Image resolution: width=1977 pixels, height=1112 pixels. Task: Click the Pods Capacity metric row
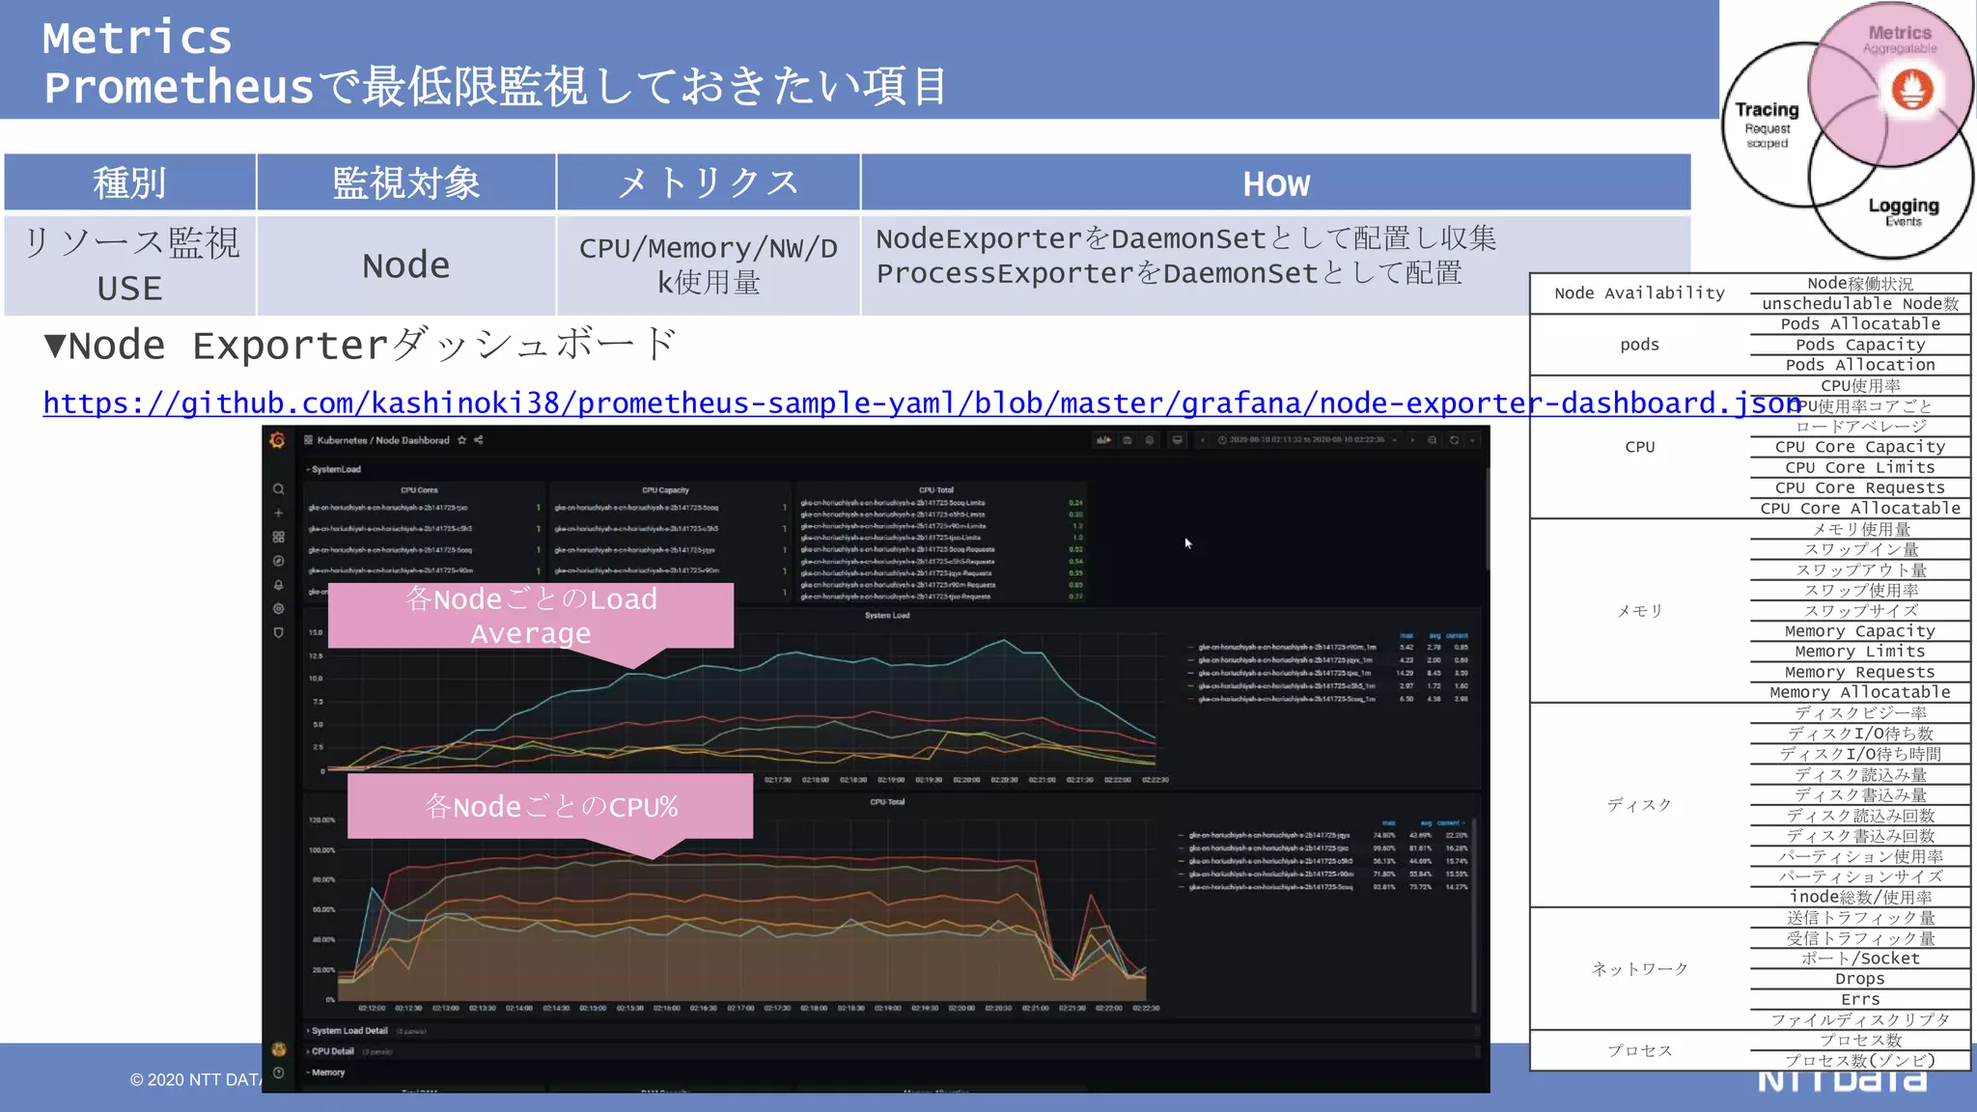[x=1860, y=345]
